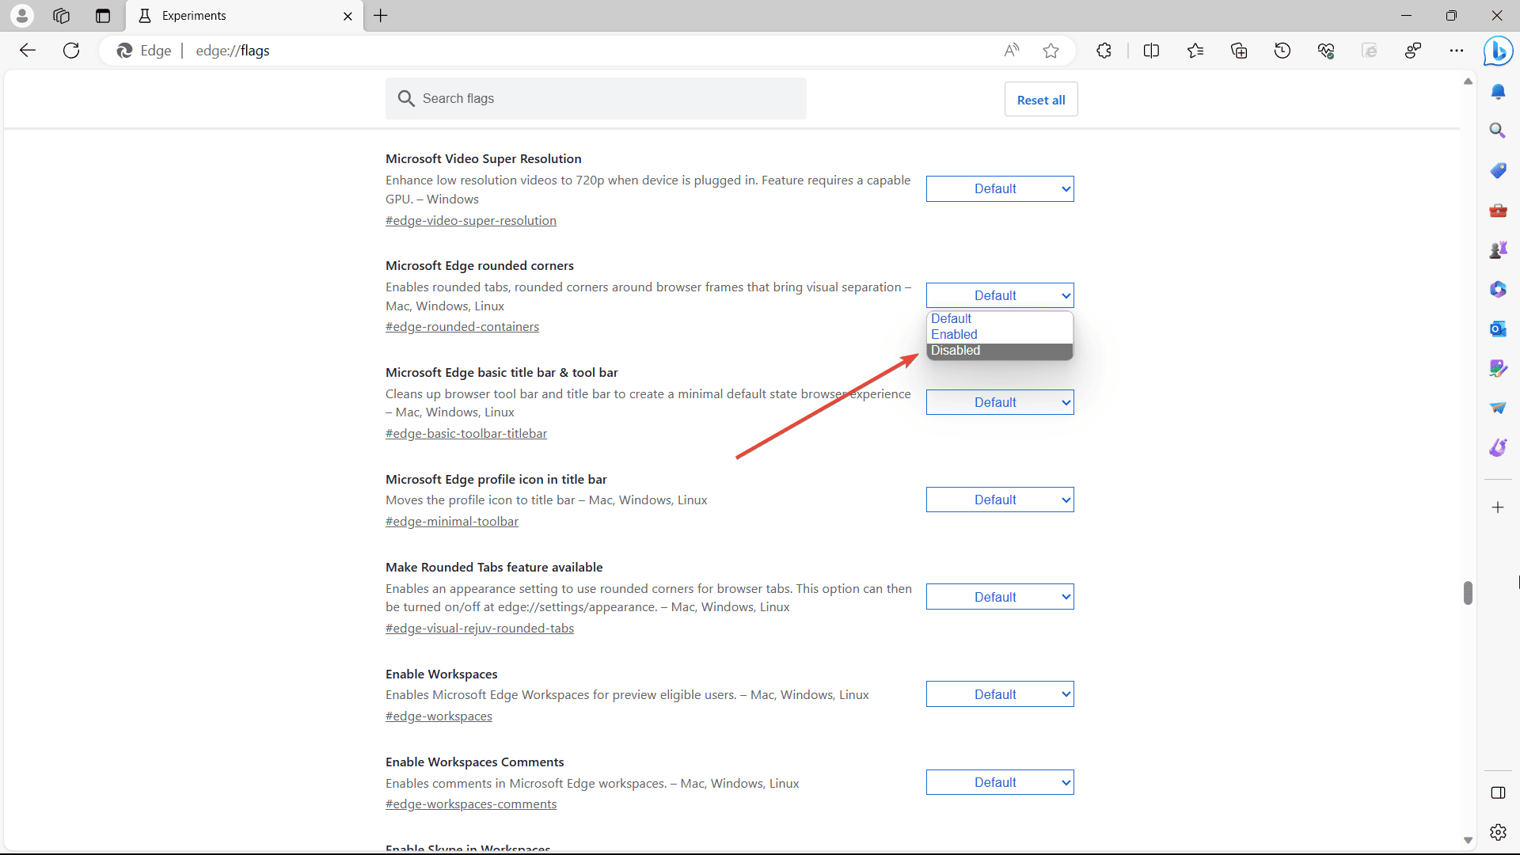1520x855 pixels.
Task: Click the Bing icon in sidebar
Action: pos(1499,51)
